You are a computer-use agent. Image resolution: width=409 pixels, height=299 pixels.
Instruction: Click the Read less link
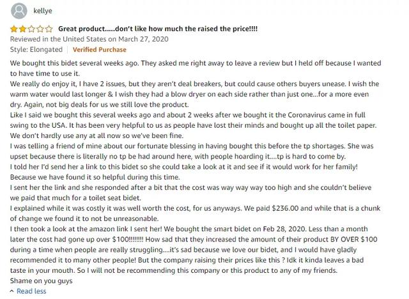(x=31, y=291)
